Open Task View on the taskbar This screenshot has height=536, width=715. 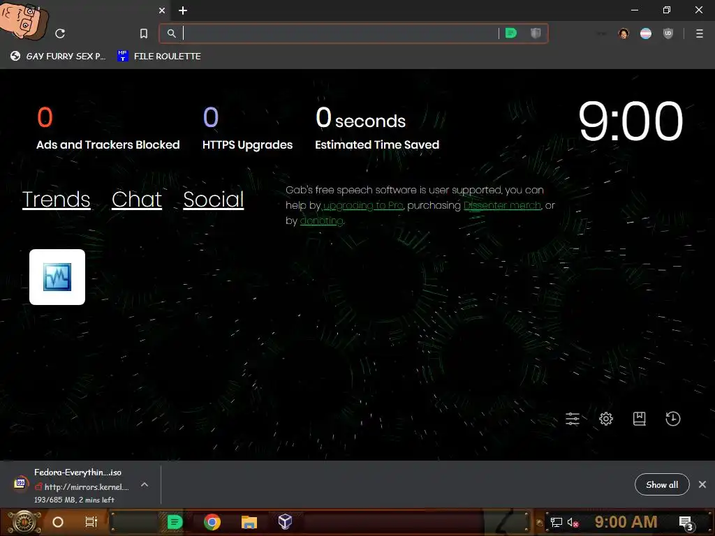coord(91,522)
